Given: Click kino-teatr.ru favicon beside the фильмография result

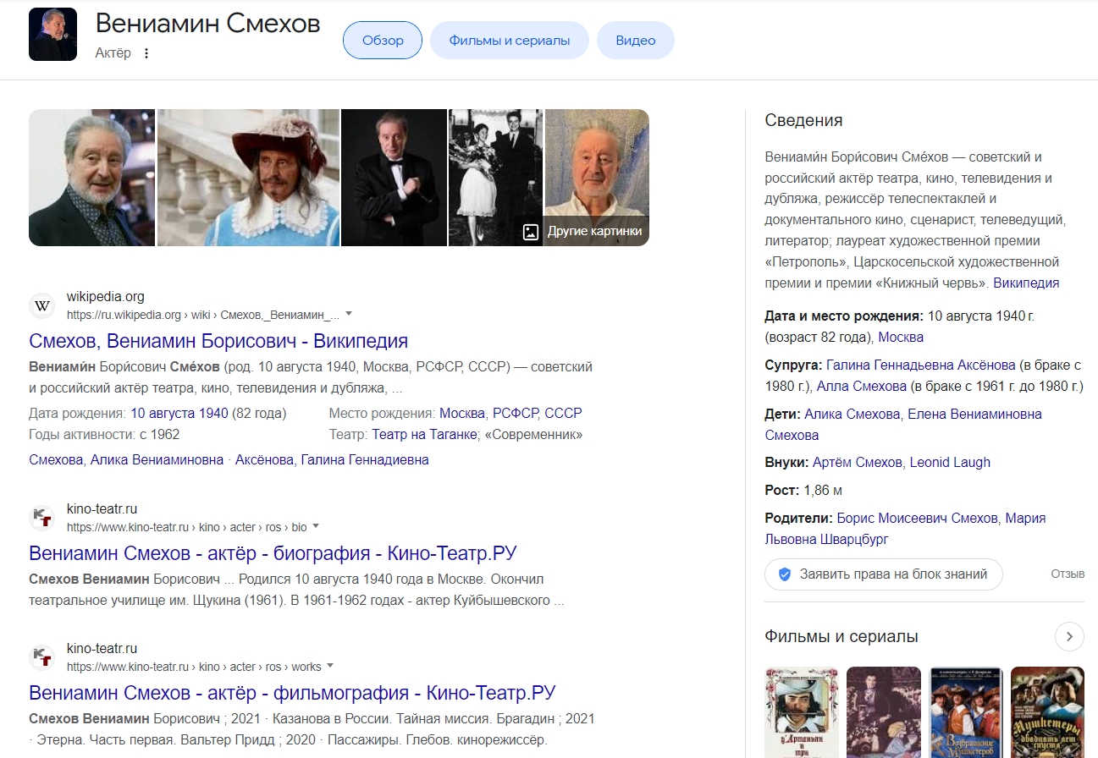Looking at the screenshot, I should point(42,657).
